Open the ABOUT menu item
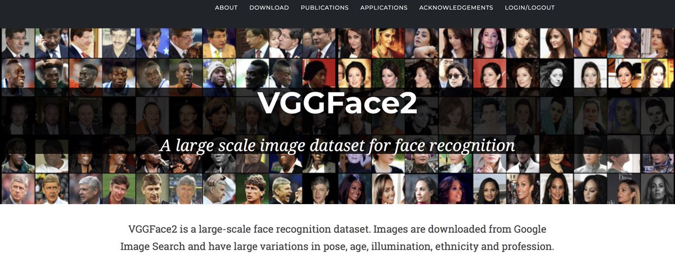 click(226, 8)
